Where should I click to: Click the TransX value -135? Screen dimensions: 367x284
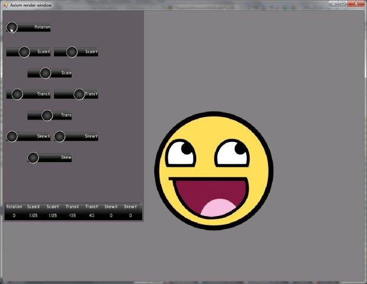72,215
